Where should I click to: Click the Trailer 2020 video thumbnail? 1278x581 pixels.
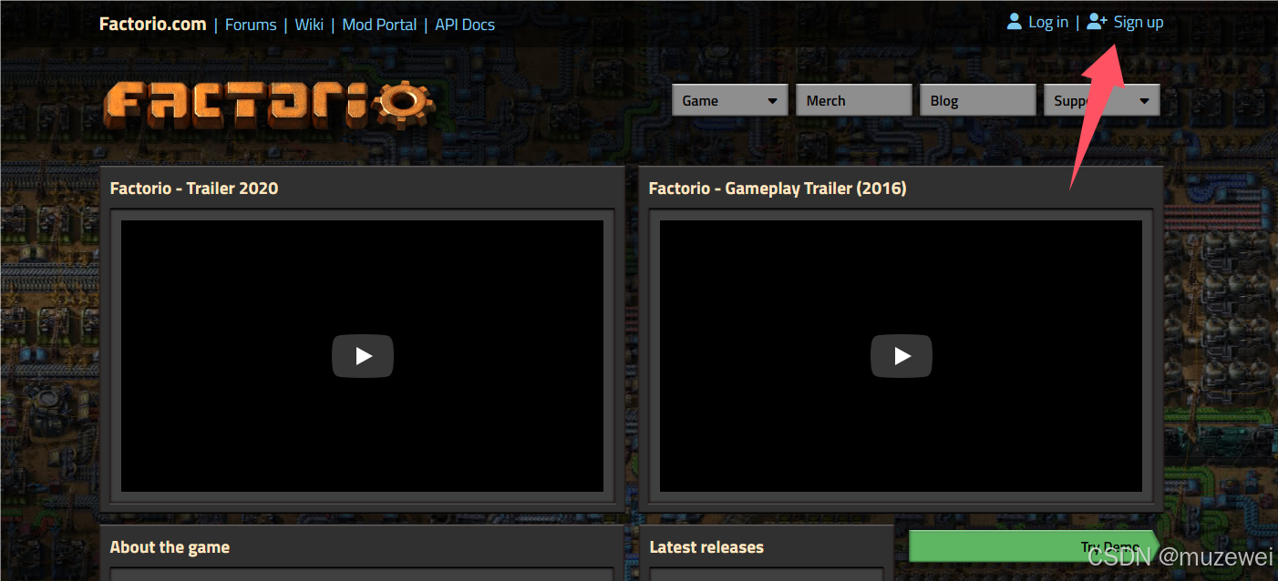362,356
